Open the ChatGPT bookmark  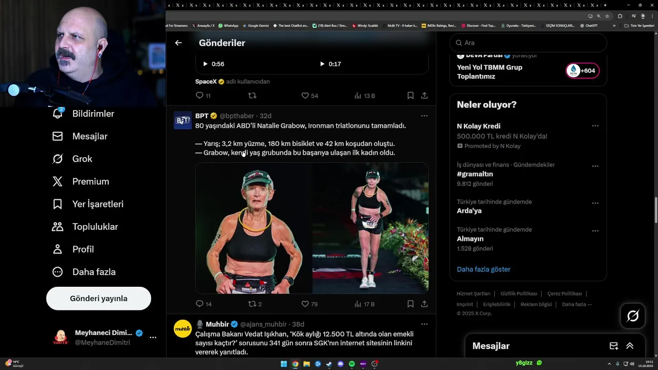coord(589,25)
